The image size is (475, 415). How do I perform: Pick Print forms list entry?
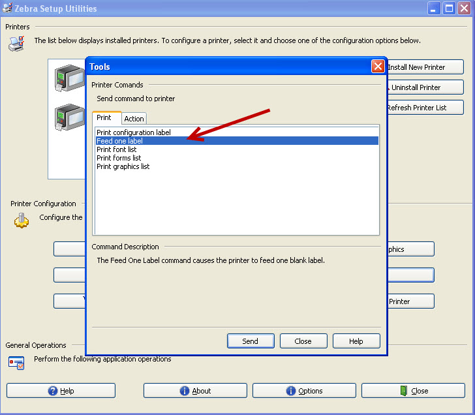click(x=119, y=158)
